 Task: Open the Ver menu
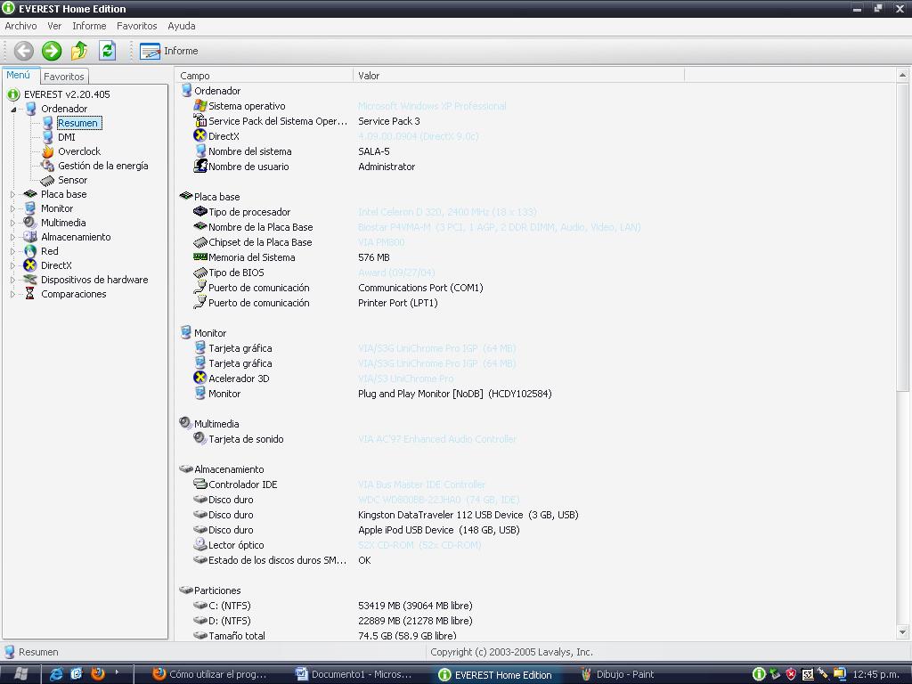(54, 26)
